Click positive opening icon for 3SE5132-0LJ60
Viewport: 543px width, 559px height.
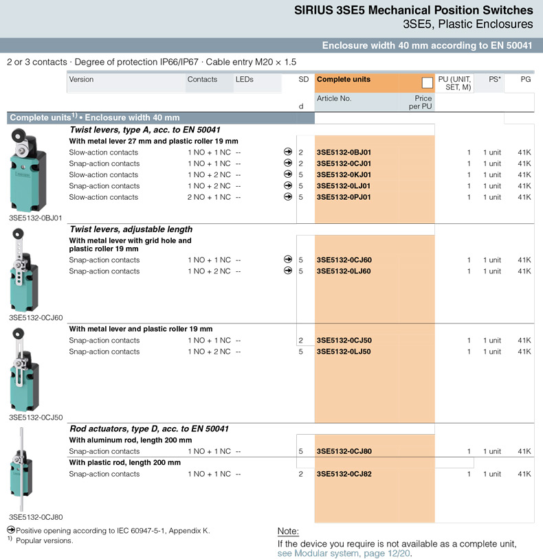[x=288, y=271]
